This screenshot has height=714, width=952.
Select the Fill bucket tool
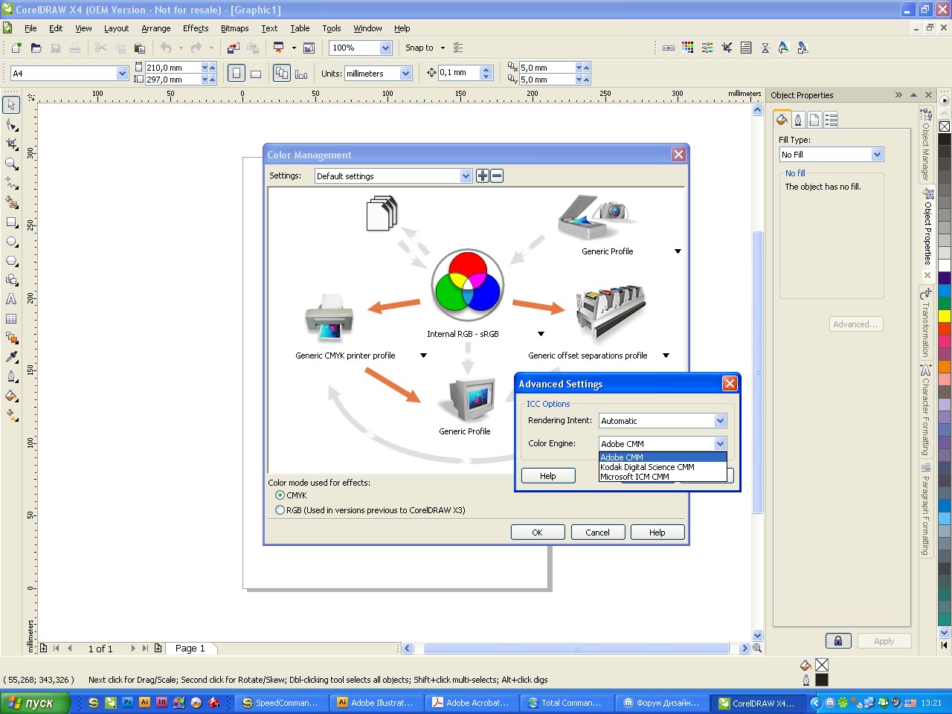pos(11,396)
